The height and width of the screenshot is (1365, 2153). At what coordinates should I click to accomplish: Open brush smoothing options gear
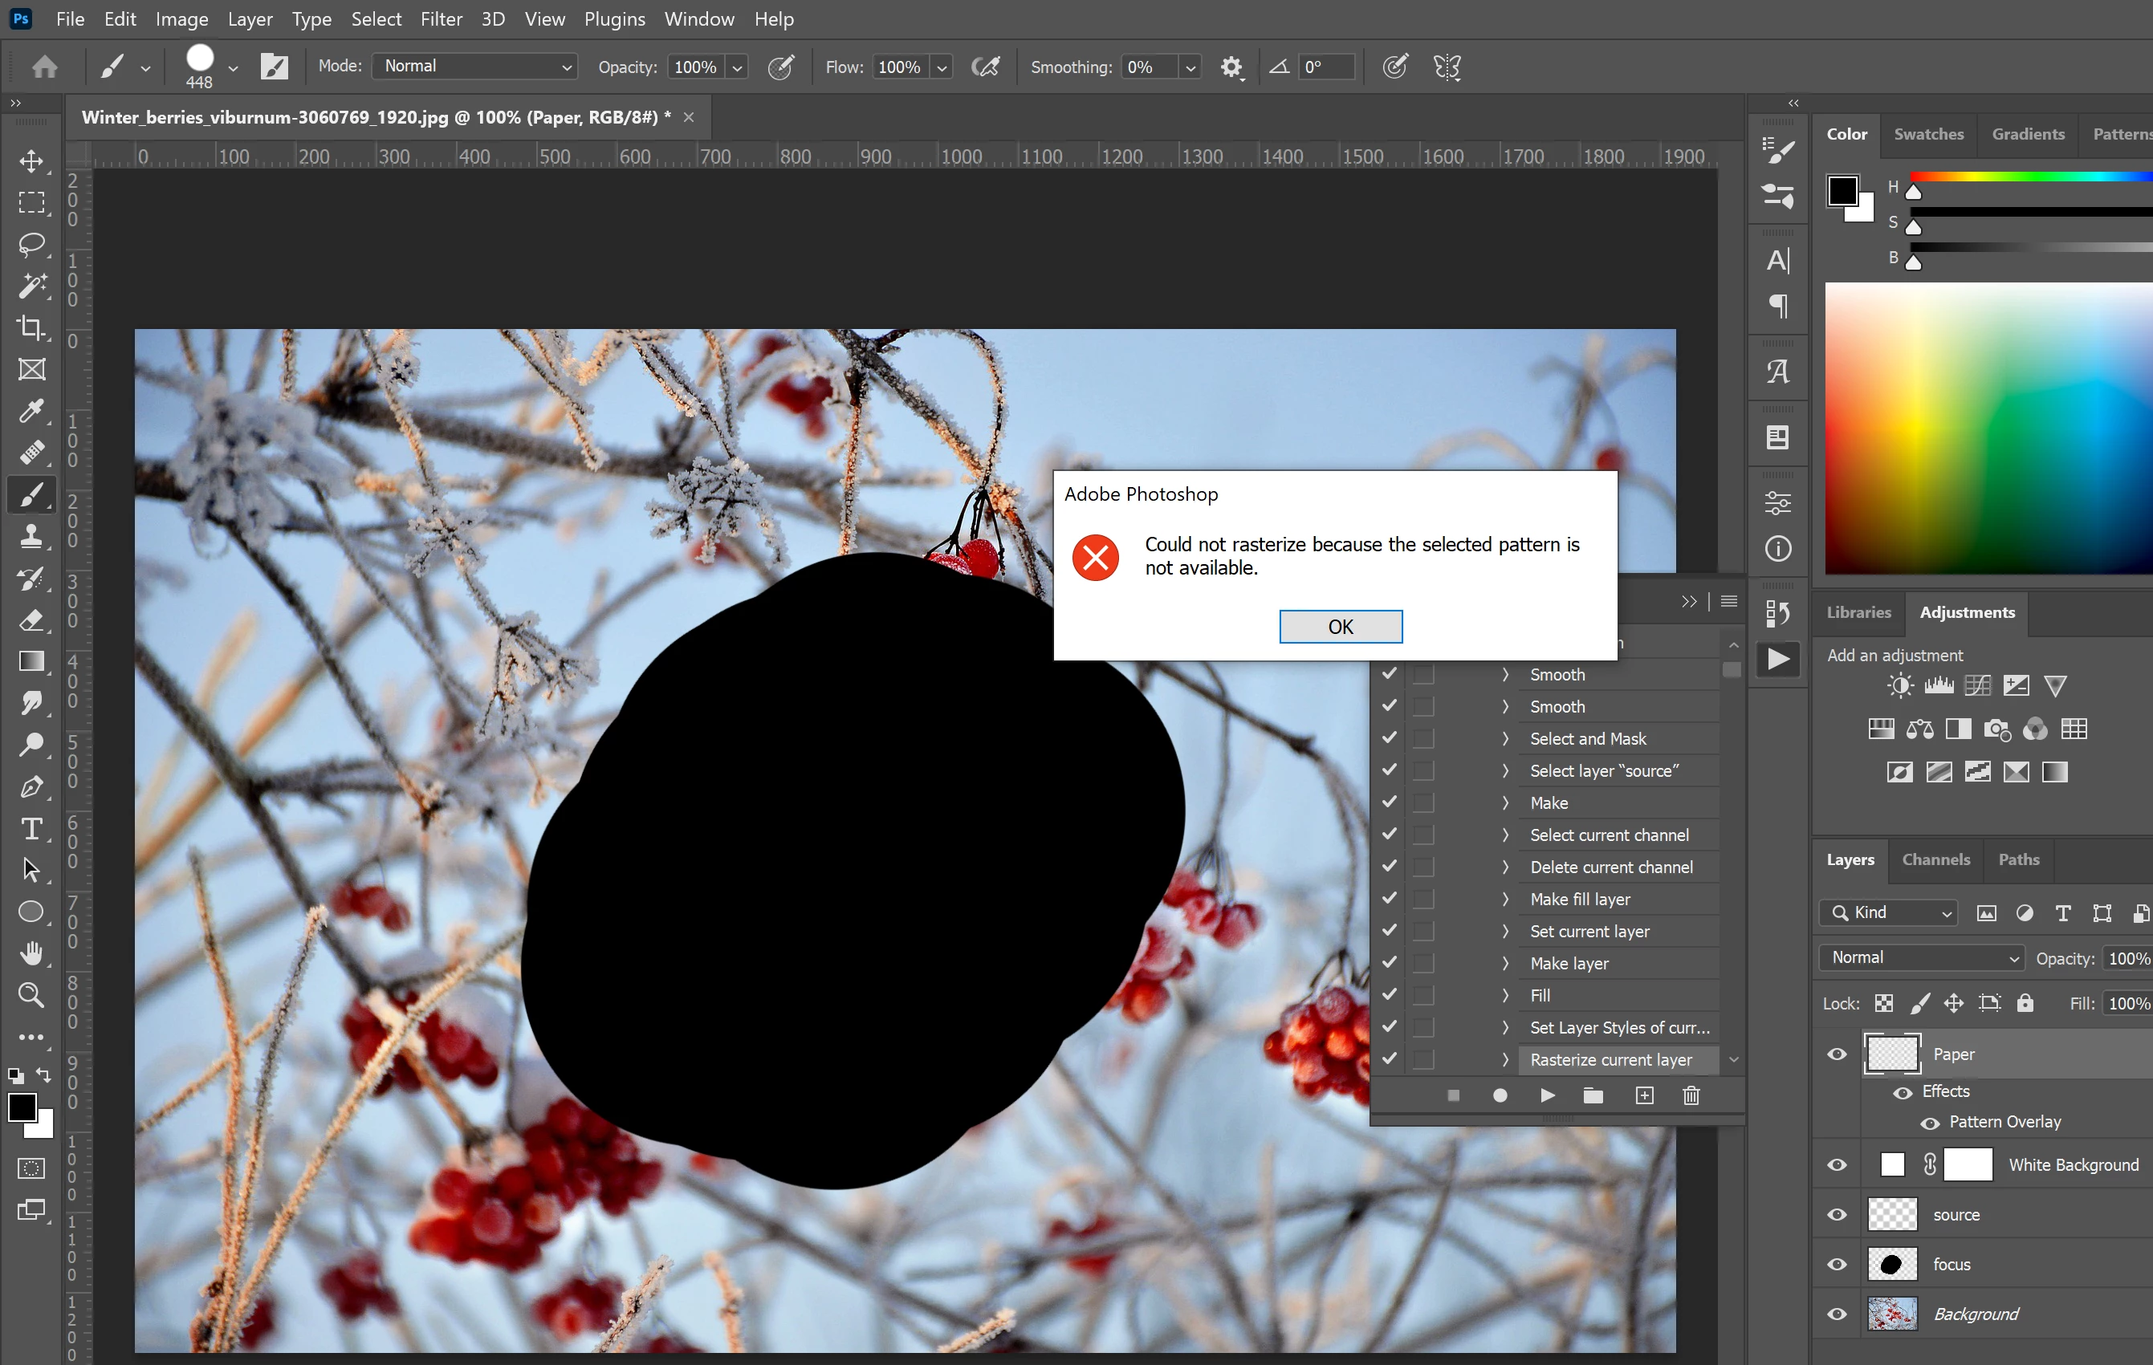(1231, 67)
